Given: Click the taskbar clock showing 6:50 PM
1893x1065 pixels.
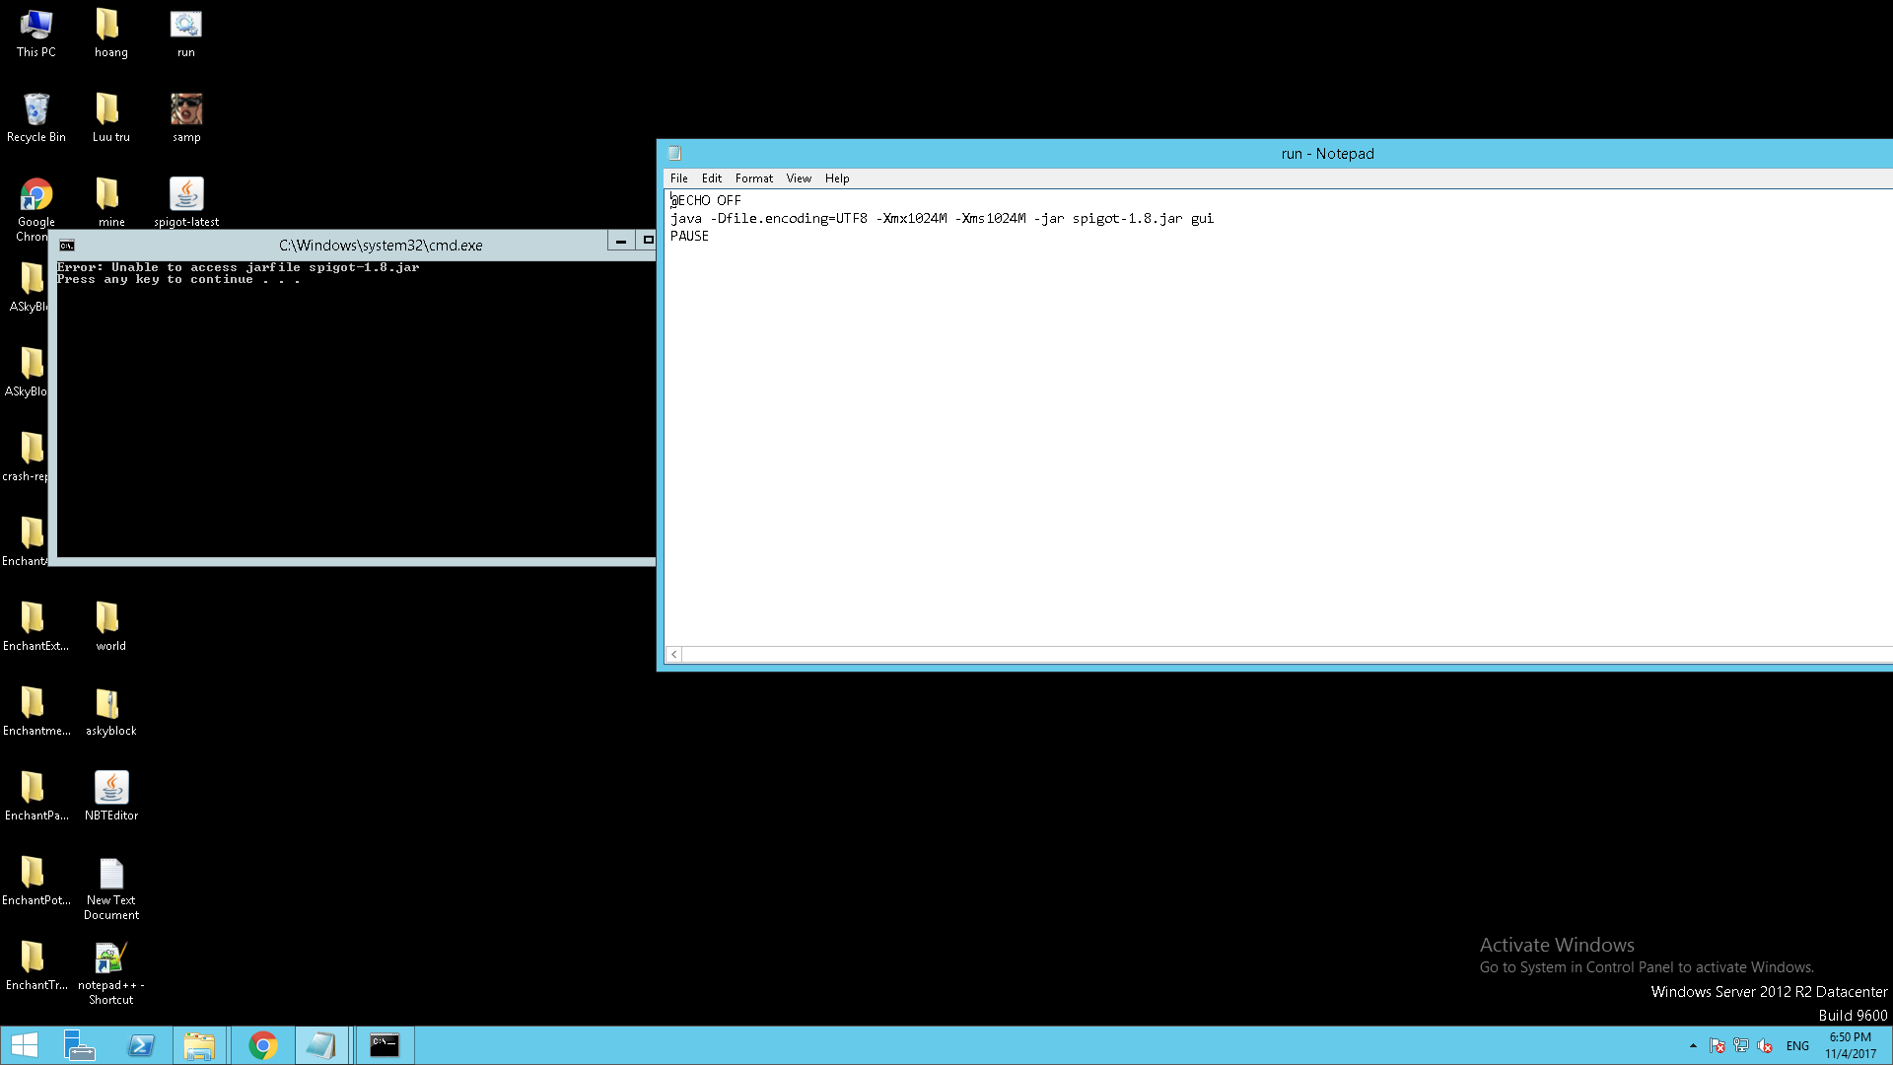Looking at the screenshot, I should (1850, 1045).
